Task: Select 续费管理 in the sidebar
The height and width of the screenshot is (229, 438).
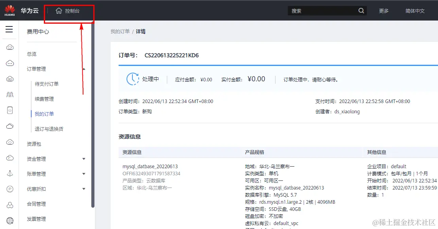Action: (x=44, y=99)
